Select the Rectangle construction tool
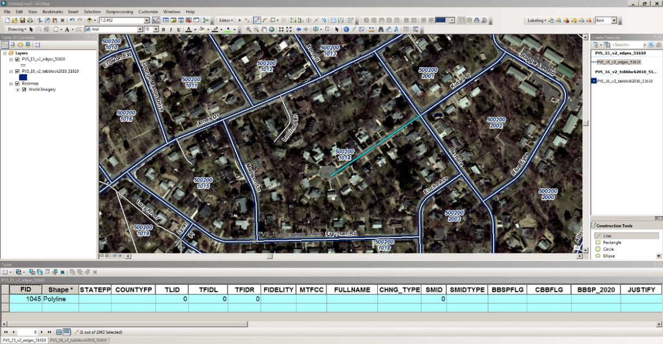The width and height of the screenshot is (663, 344). 612,243
